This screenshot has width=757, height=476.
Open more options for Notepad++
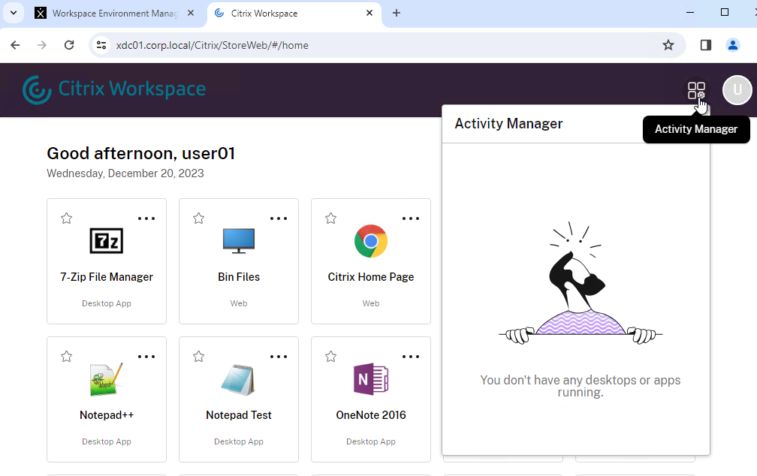[x=146, y=357]
